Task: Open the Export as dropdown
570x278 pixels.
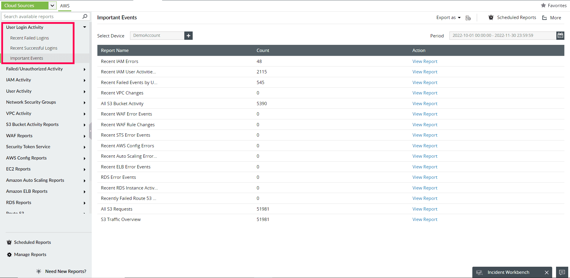Action: click(448, 18)
